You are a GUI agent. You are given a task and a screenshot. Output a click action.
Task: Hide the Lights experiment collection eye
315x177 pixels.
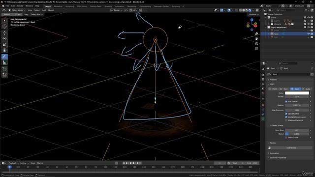click(309, 28)
